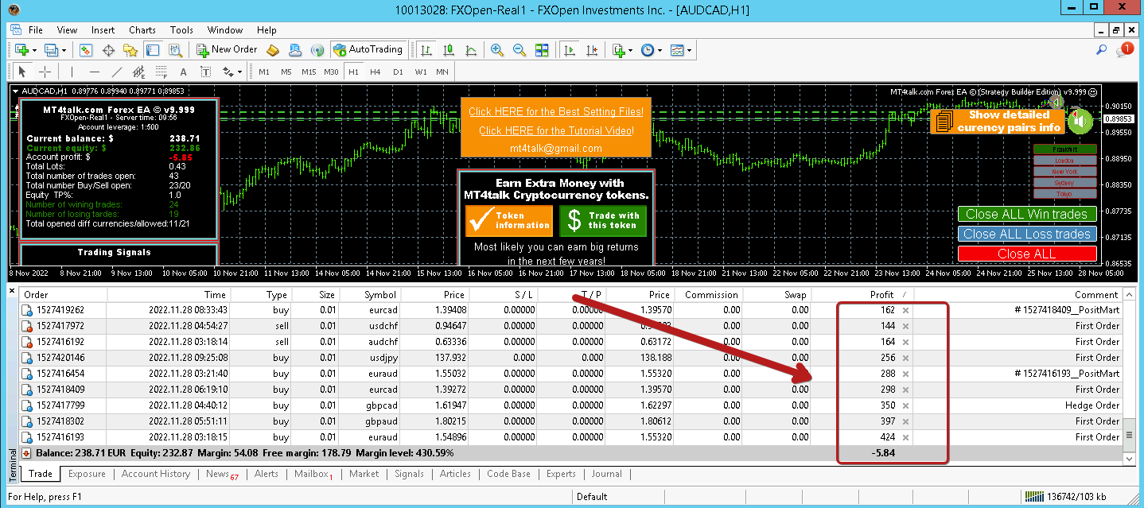Set timeframe to D1

[x=398, y=72]
